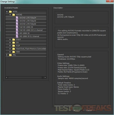Screen dimensions: 114x115
Task: Select Hard Disk, Flash Memory Camcorders label
Action: pos(31,49)
